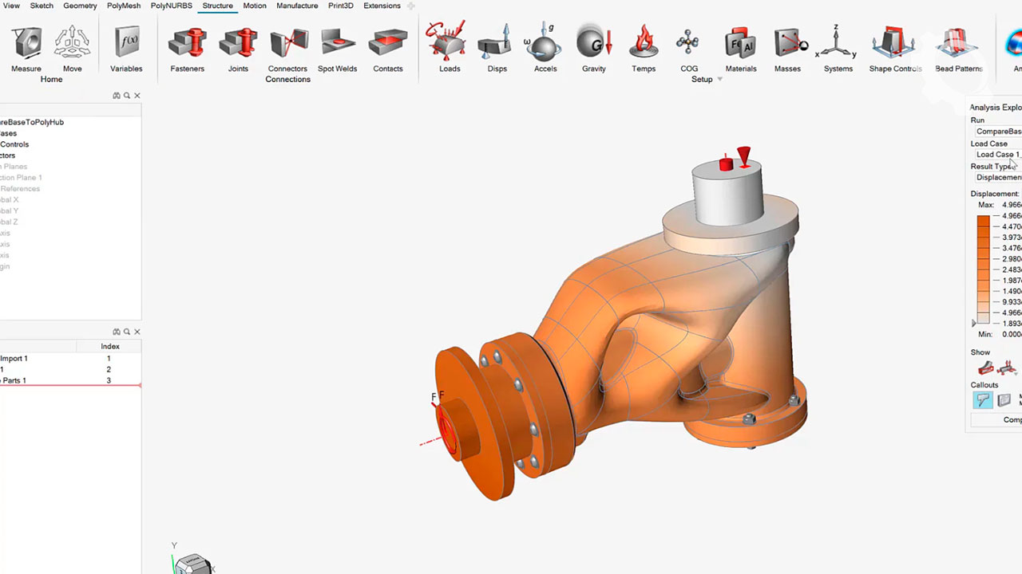1022x574 pixels.
Task: Toggle the first Show icon in Analysis Explorer
Action: pos(985,368)
